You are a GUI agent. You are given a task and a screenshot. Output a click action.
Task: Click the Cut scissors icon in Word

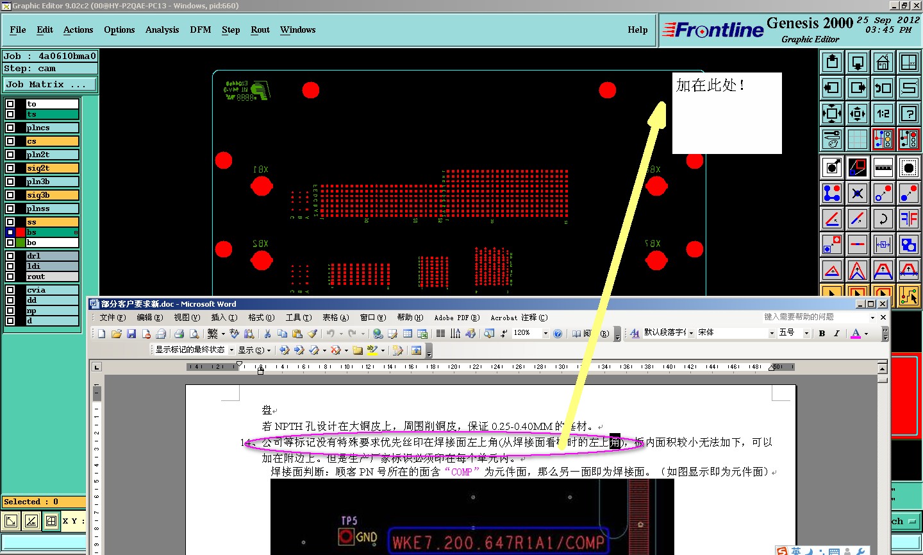pyautogui.click(x=267, y=334)
